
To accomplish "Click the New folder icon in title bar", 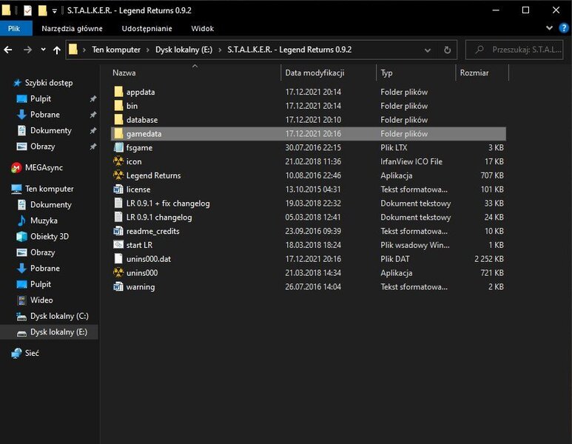I will (42, 10).
